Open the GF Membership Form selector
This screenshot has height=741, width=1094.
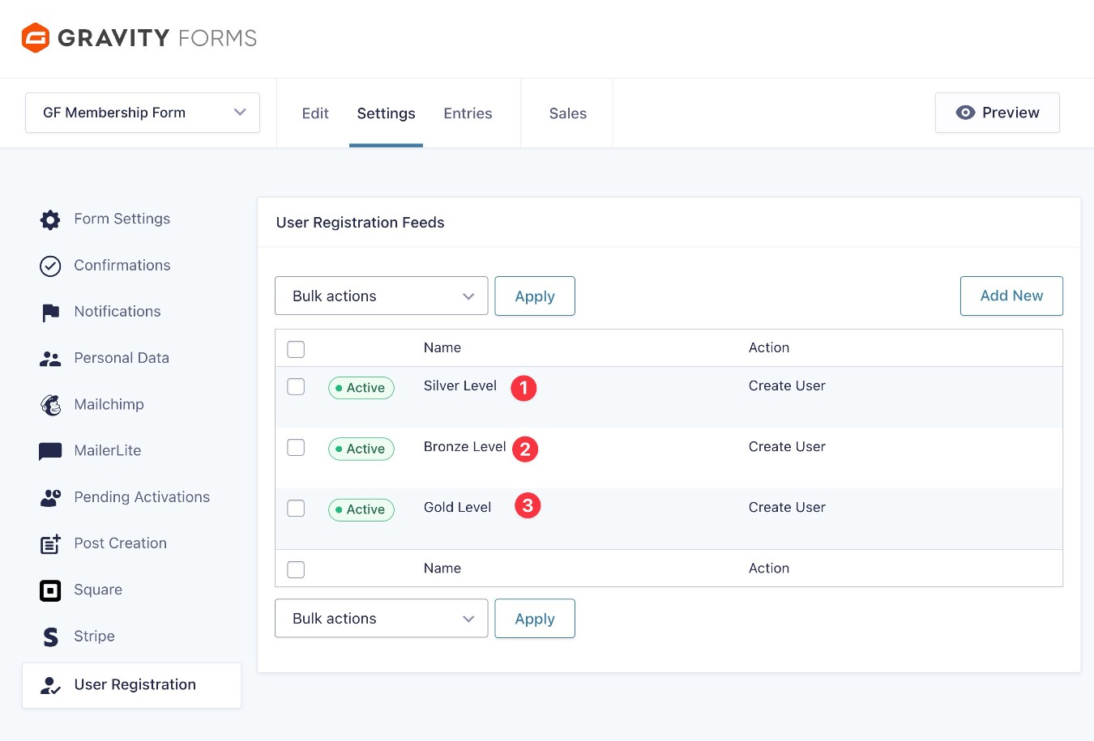pos(142,113)
